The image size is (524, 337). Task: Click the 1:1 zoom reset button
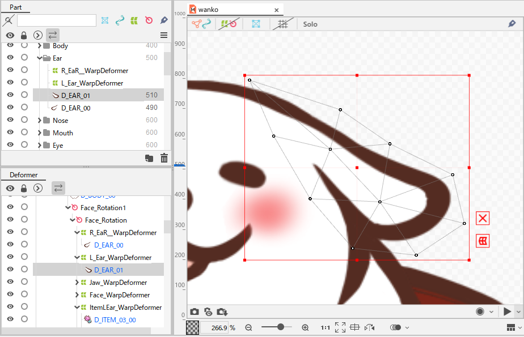325,328
